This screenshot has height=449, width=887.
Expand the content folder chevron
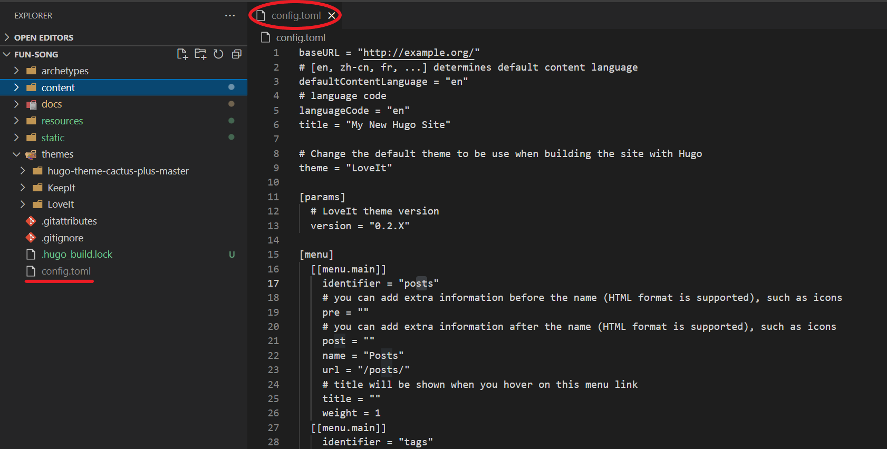tap(16, 87)
